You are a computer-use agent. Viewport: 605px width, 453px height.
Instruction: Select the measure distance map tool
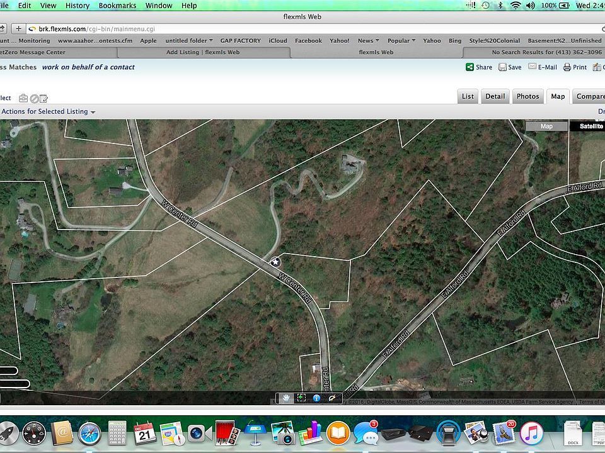pos(332,398)
